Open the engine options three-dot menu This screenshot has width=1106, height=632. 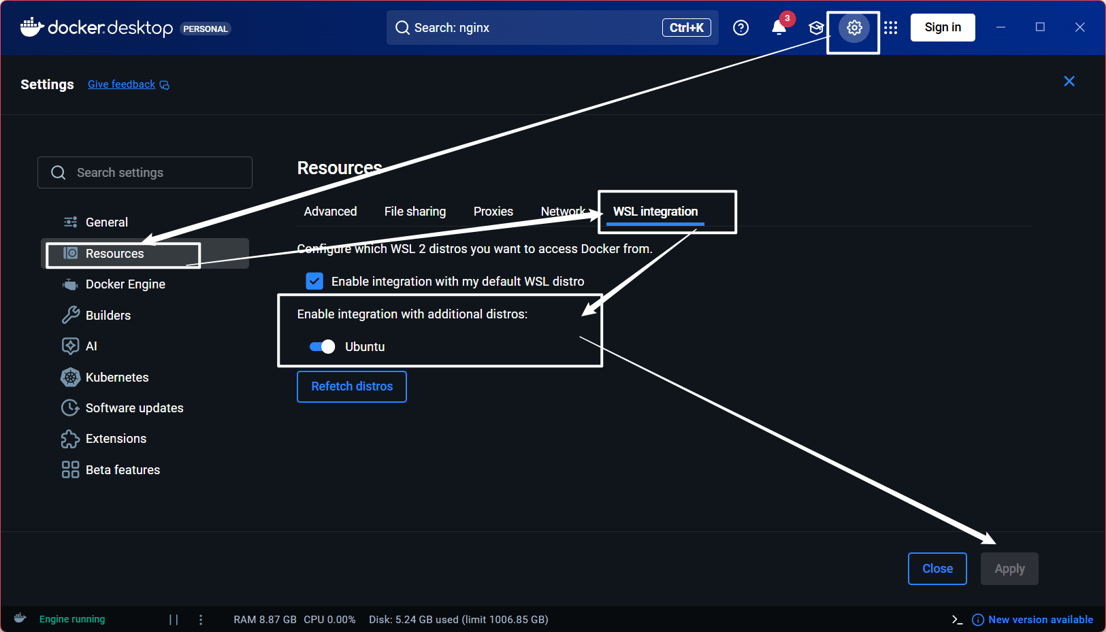[201, 619]
